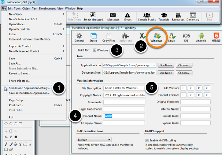This screenshot has width=222, height=155.
Task: Click the Product Name field
Action: point(124,116)
